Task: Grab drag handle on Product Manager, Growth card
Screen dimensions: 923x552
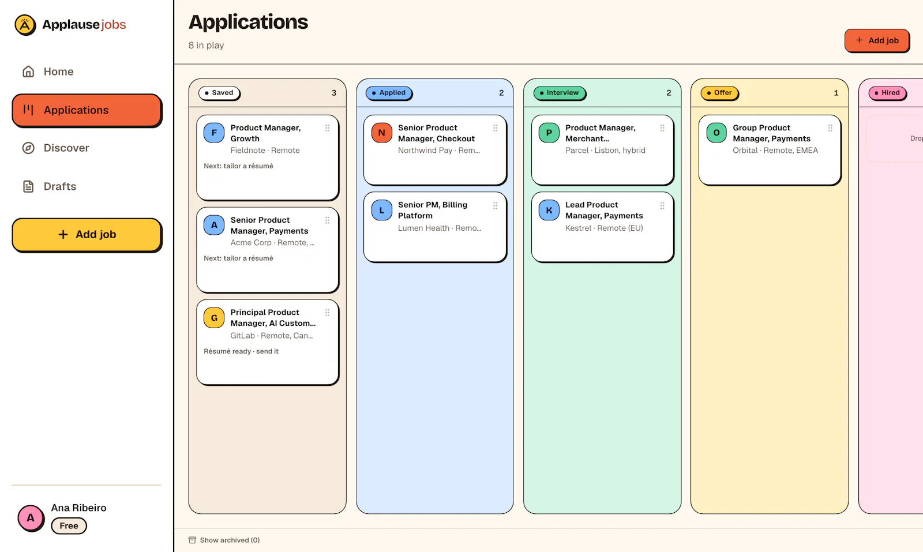Action: [327, 128]
